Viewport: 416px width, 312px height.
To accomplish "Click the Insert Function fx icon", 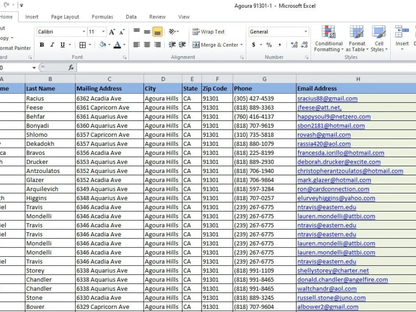I will (71, 68).
